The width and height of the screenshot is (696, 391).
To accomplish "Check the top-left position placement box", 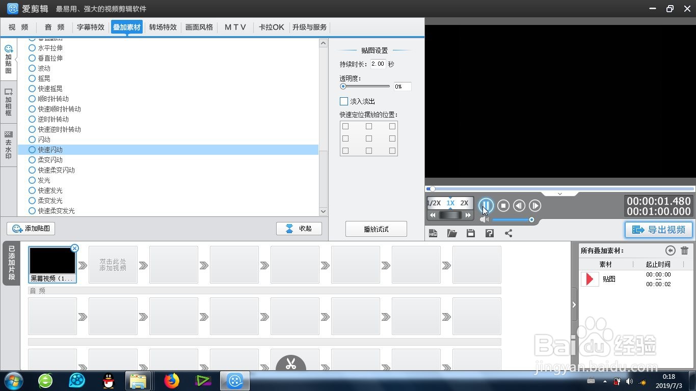I will [345, 126].
